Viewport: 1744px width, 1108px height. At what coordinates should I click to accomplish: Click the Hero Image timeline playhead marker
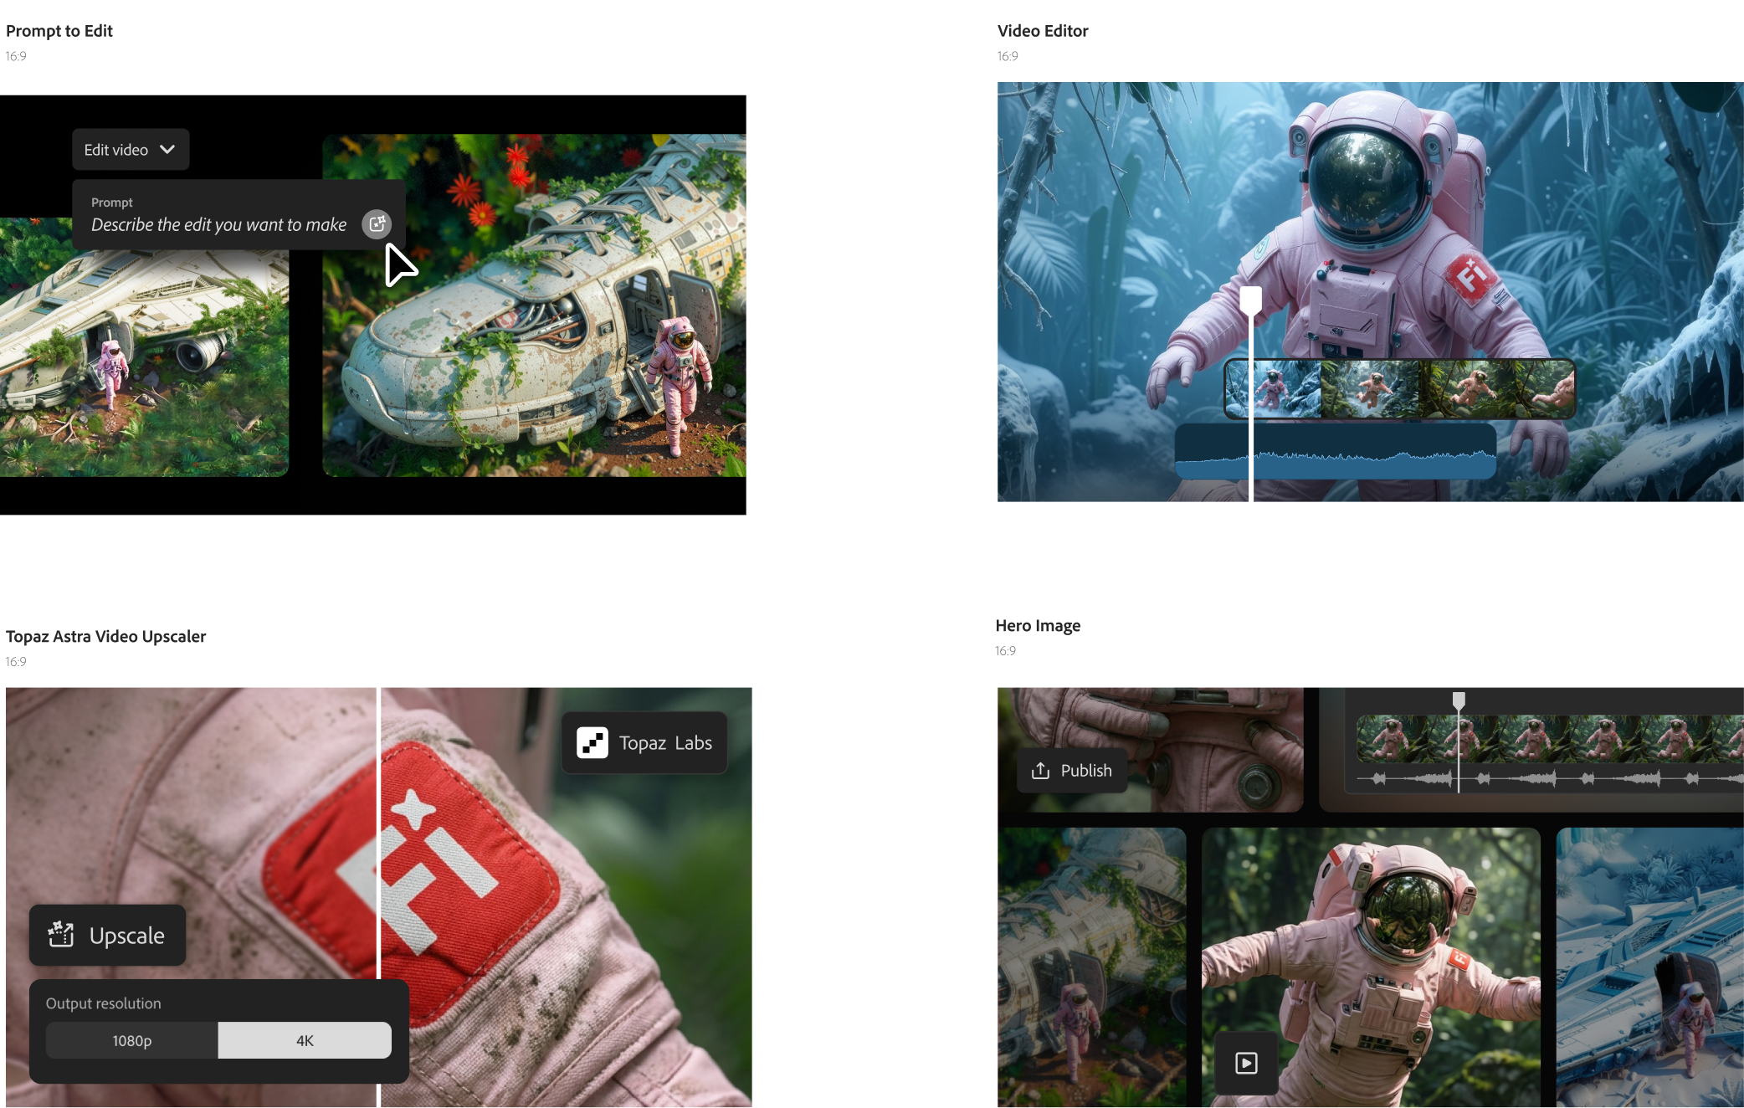[x=1459, y=700]
